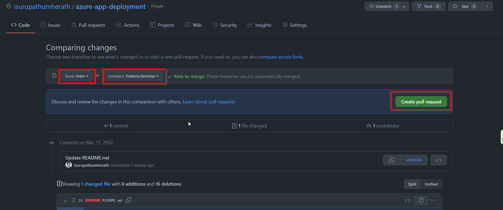Open the file options kebab menu on README.md
The width and height of the screenshot is (503, 210).
(x=434, y=200)
